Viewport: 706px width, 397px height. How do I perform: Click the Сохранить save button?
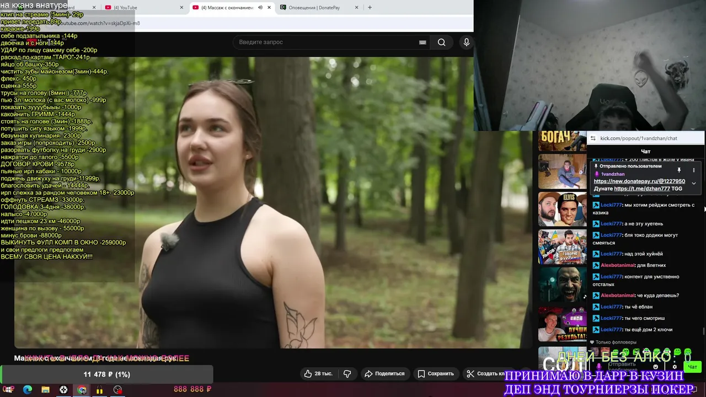pos(435,374)
